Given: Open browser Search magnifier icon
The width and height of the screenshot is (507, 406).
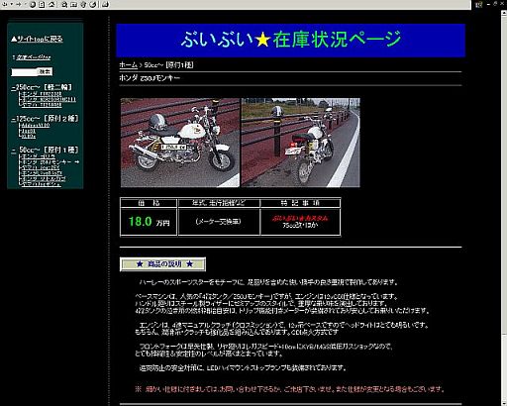Looking at the screenshot, I should (64, 4).
